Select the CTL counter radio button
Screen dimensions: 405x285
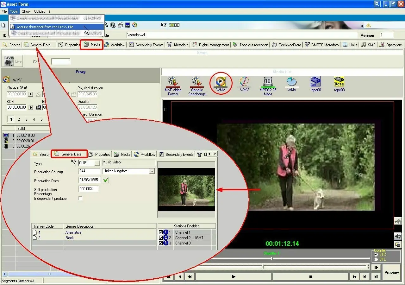(x=376, y=259)
